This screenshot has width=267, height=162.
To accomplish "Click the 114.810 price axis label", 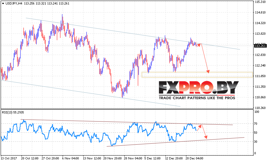I will [x=260, y=12].
